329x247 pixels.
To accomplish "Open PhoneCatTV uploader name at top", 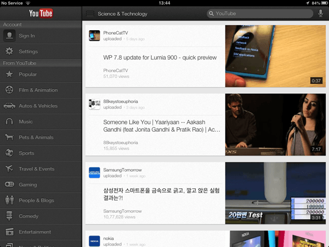I will (116, 33).
